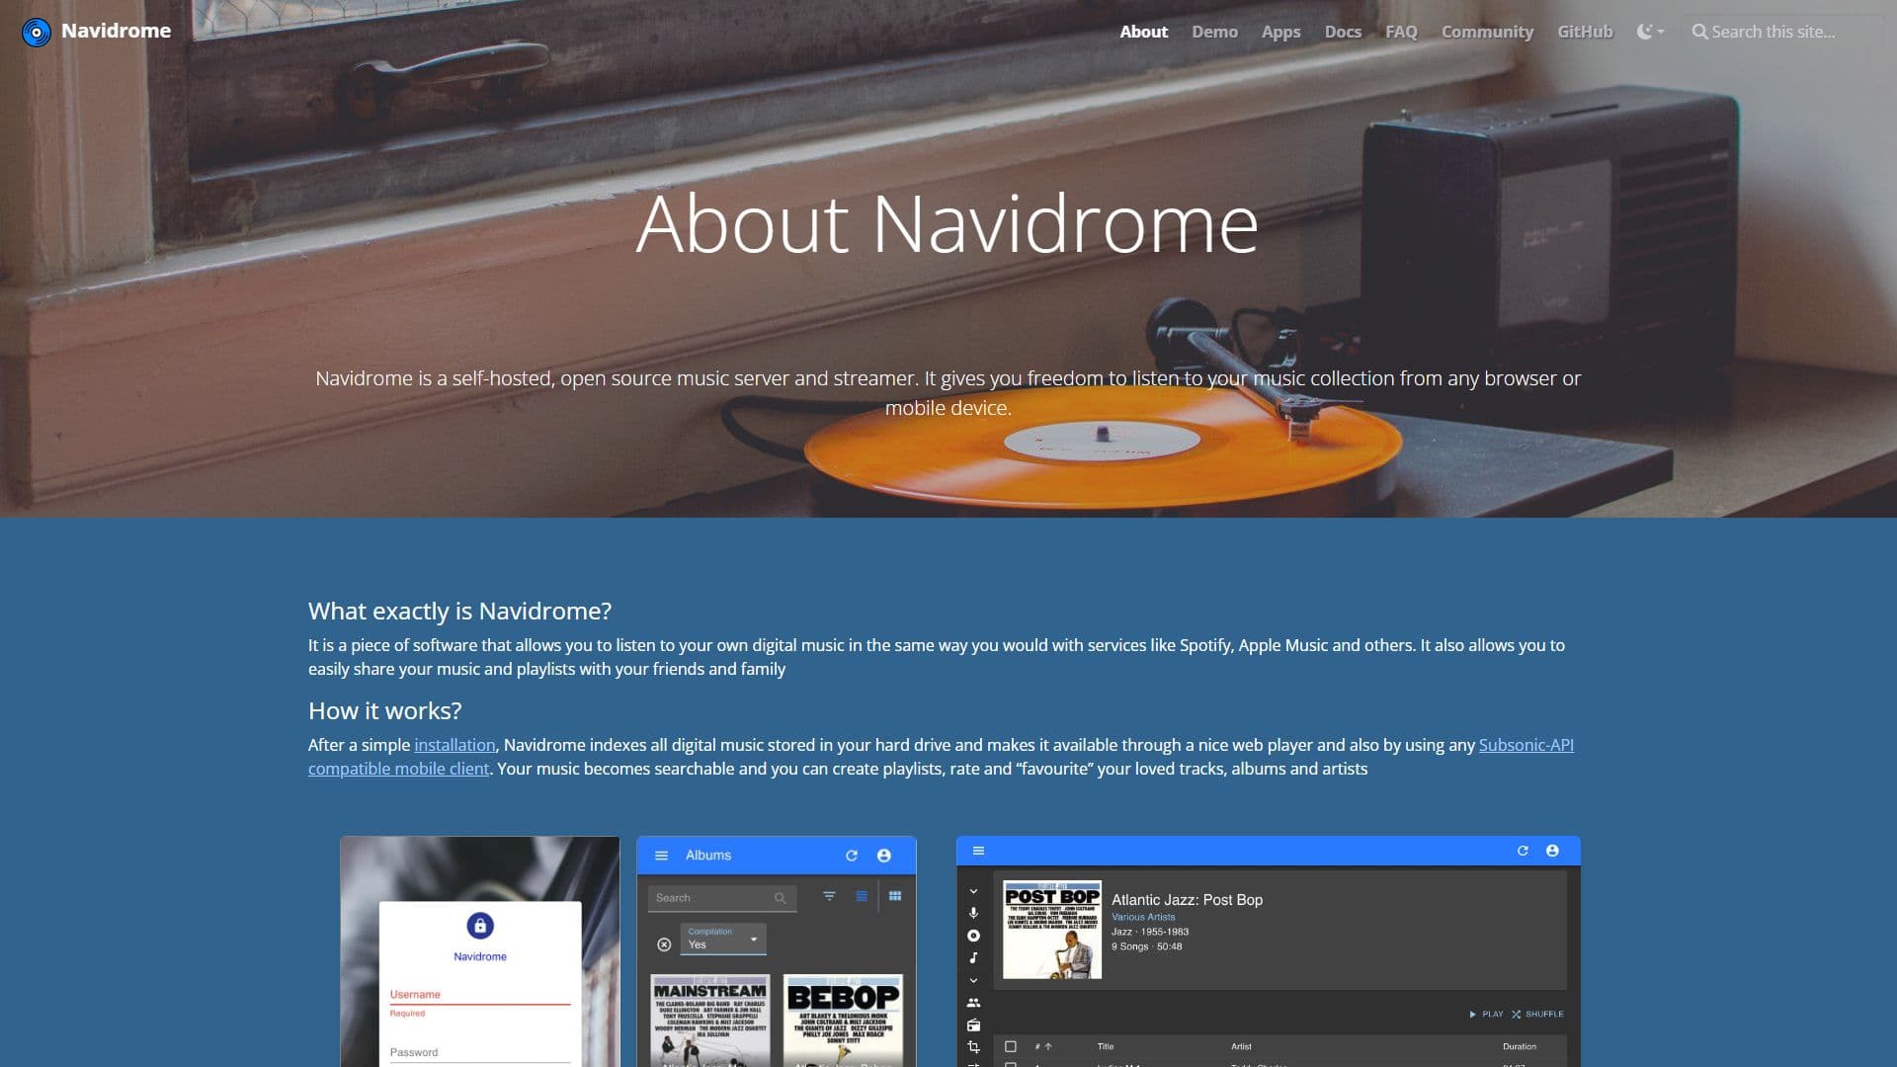This screenshot has width=1897, height=1067.
Task: Remove the Compilation filter via circled X
Action: click(664, 944)
